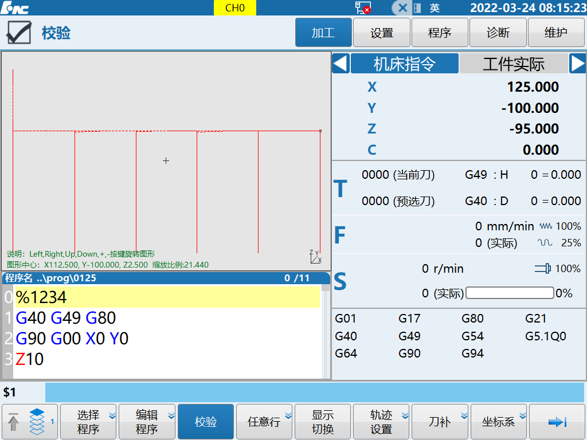Open the 坐标系 dropdown menu
Image resolution: width=587 pixels, height=440 pixels.
pos(498,422)
